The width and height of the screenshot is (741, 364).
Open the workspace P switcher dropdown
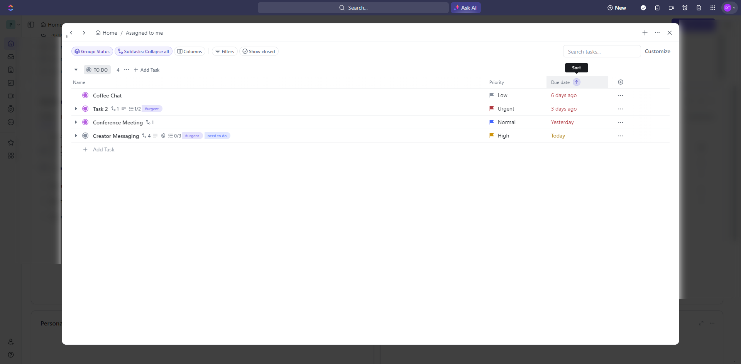point(14,25)
